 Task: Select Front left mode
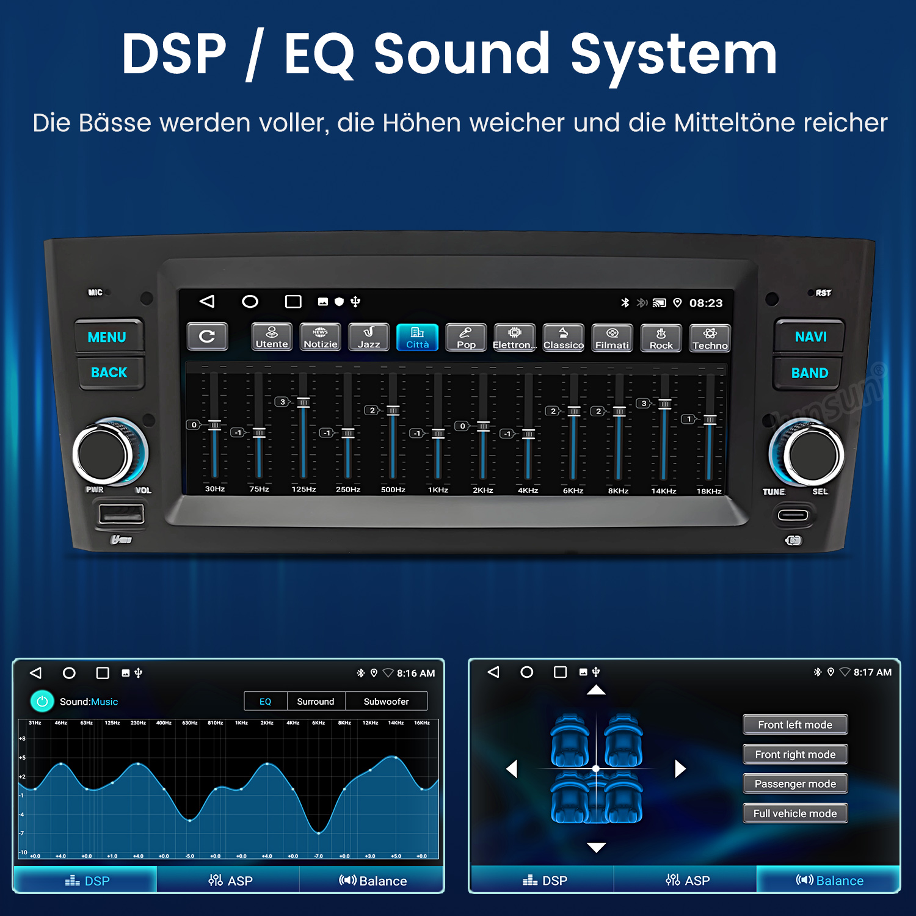(795, 725)
